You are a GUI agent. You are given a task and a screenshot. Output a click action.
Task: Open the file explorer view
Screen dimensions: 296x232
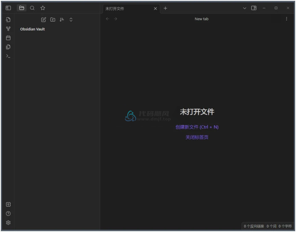click(21, 8)
